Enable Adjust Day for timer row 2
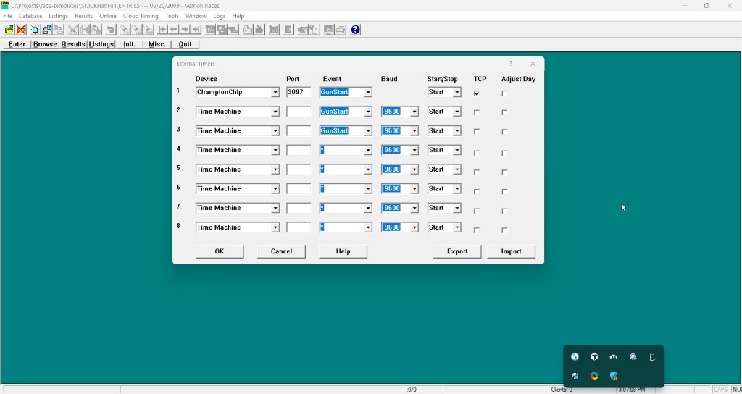742x394 pixels. (x=504, y=112)
